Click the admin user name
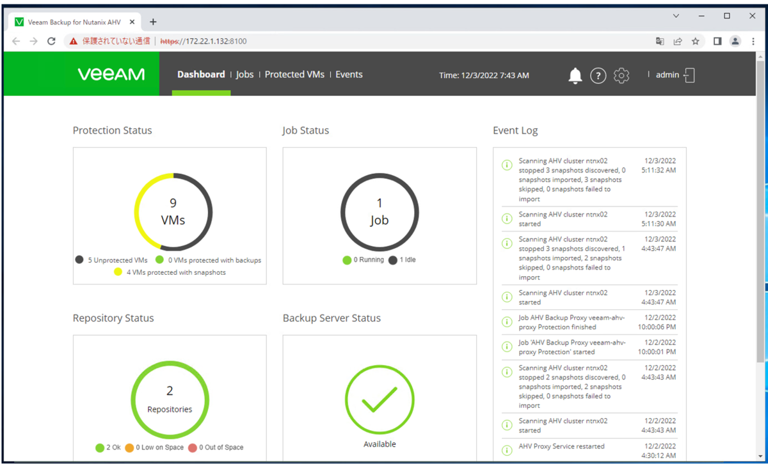The image size is (768, 464). tap(668, 75)
